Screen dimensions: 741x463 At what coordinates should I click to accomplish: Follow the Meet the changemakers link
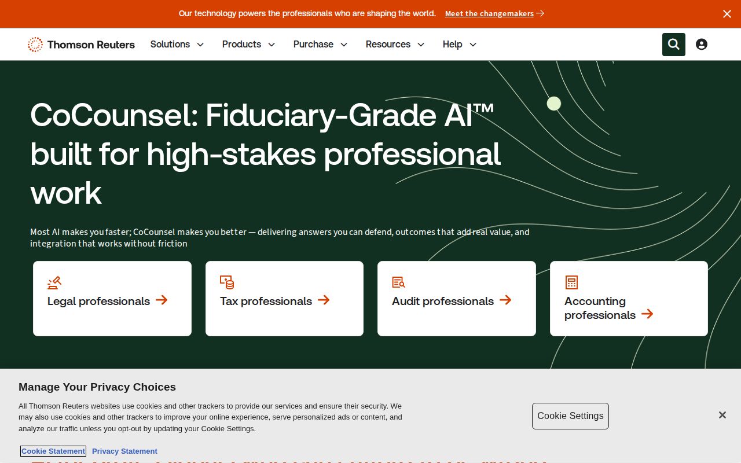click(x=489, y=13)
